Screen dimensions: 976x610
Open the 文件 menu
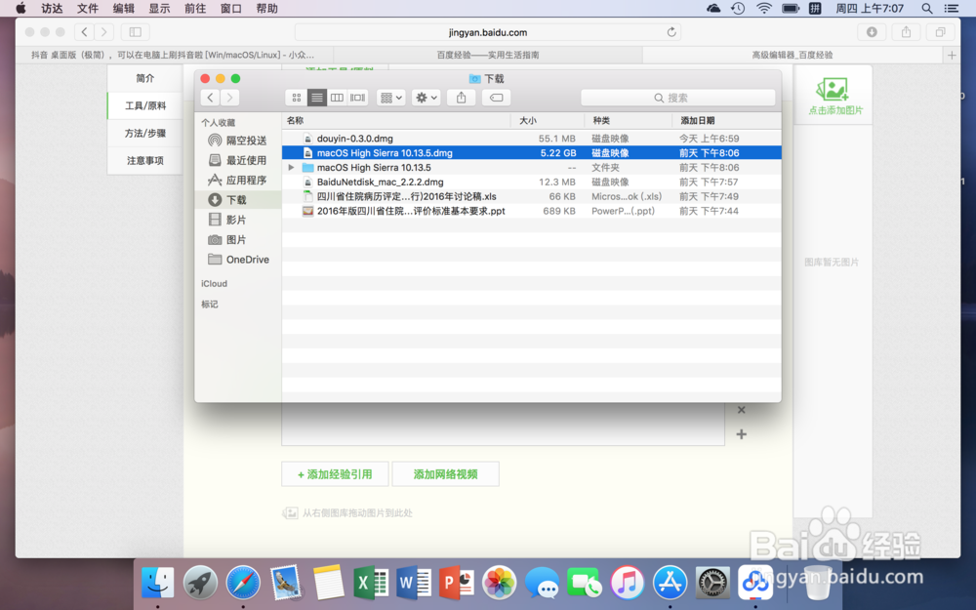[x=88, y=8]
